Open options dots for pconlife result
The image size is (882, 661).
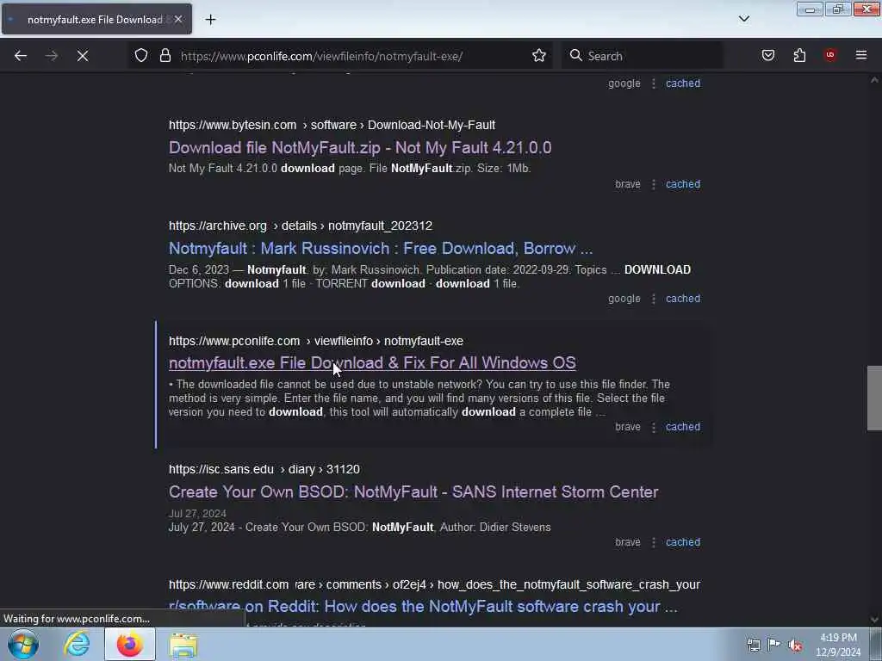(653, 427)
